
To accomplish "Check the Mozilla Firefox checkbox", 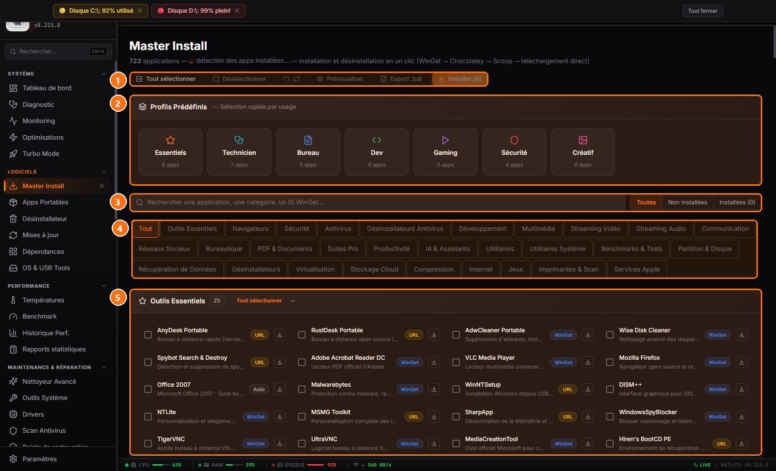I will [x=610, y=362].
